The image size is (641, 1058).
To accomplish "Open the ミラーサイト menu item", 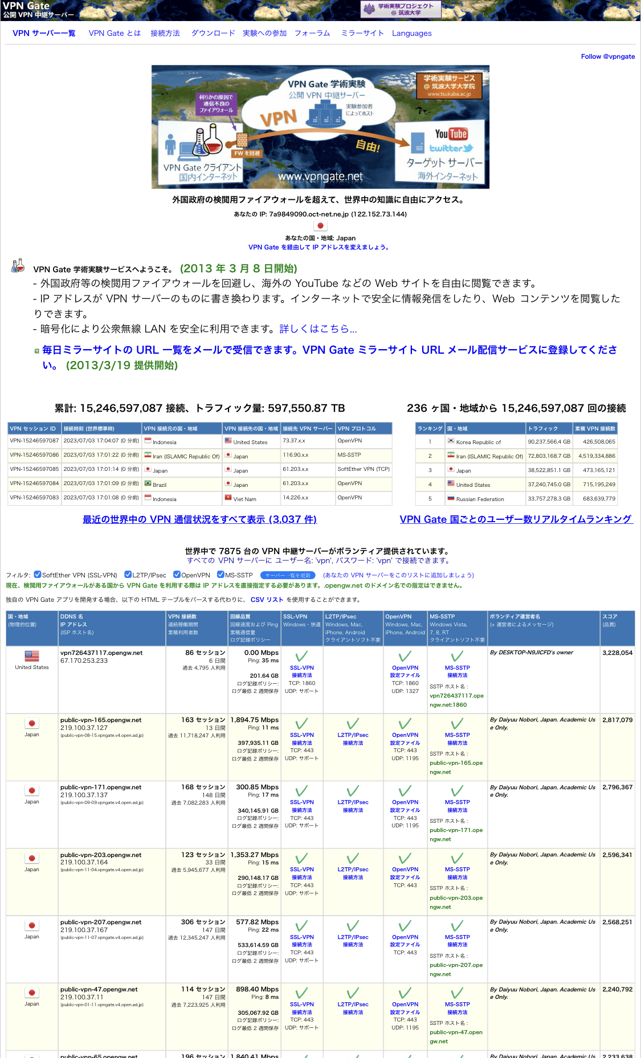I will tap(362, 33).
